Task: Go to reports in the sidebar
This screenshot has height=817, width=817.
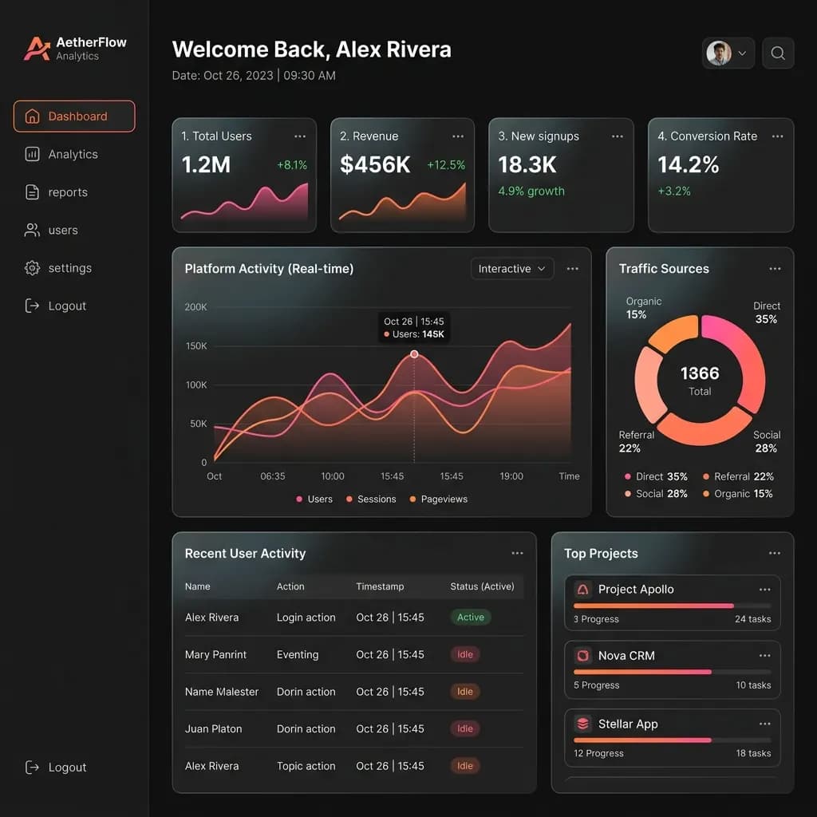Action: pos(57,192)
